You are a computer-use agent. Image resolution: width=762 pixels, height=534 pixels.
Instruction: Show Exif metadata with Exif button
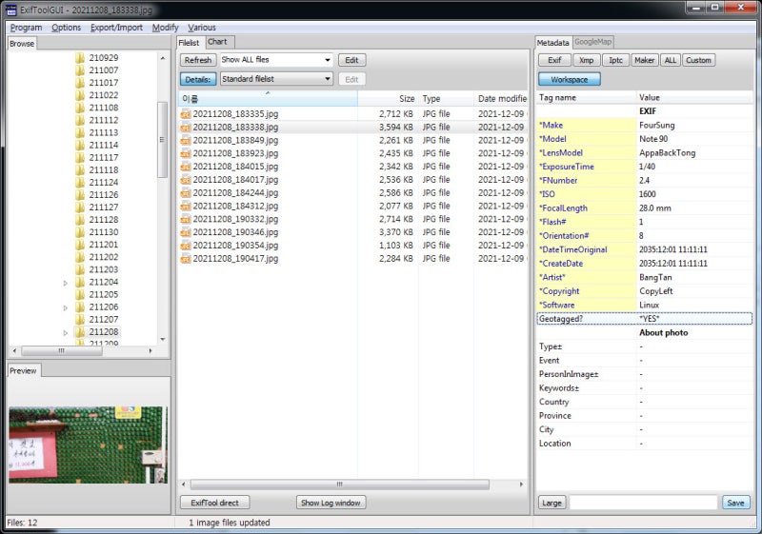click(x=554, y=60)
